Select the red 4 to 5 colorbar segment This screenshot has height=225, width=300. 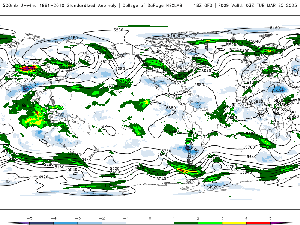(x=258, y=223)
